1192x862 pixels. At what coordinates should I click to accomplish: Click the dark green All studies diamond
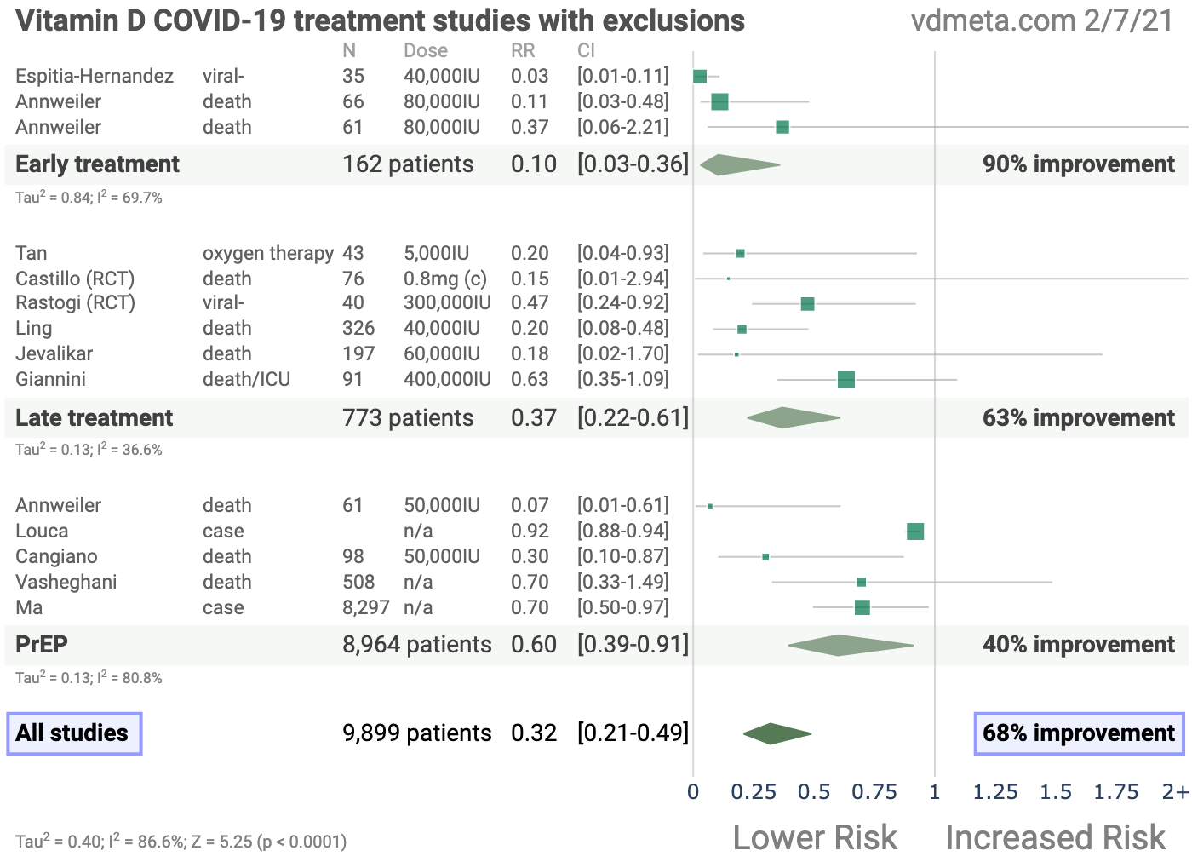[777, 733]
